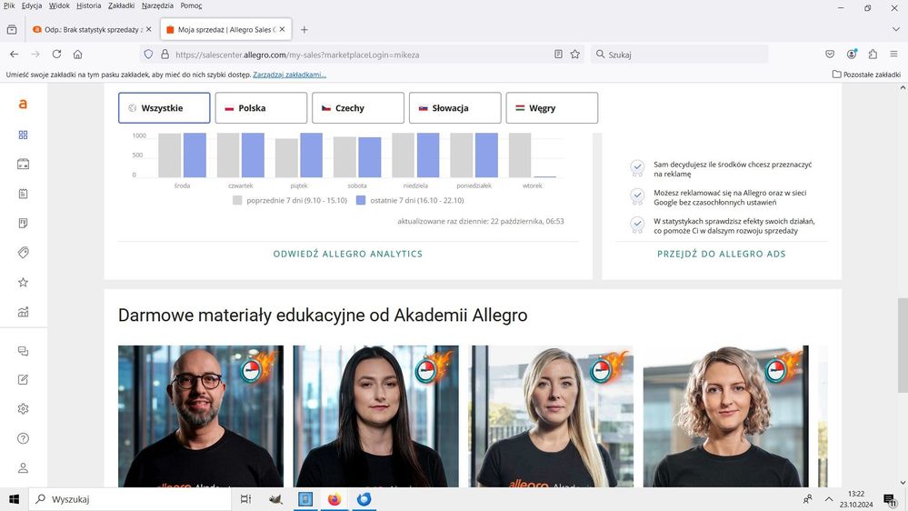This screenshot has height=511, width=908.
Task: Select the Wszystkie marketplace filter
Action: pyautogui.click(x=165, y=108)
